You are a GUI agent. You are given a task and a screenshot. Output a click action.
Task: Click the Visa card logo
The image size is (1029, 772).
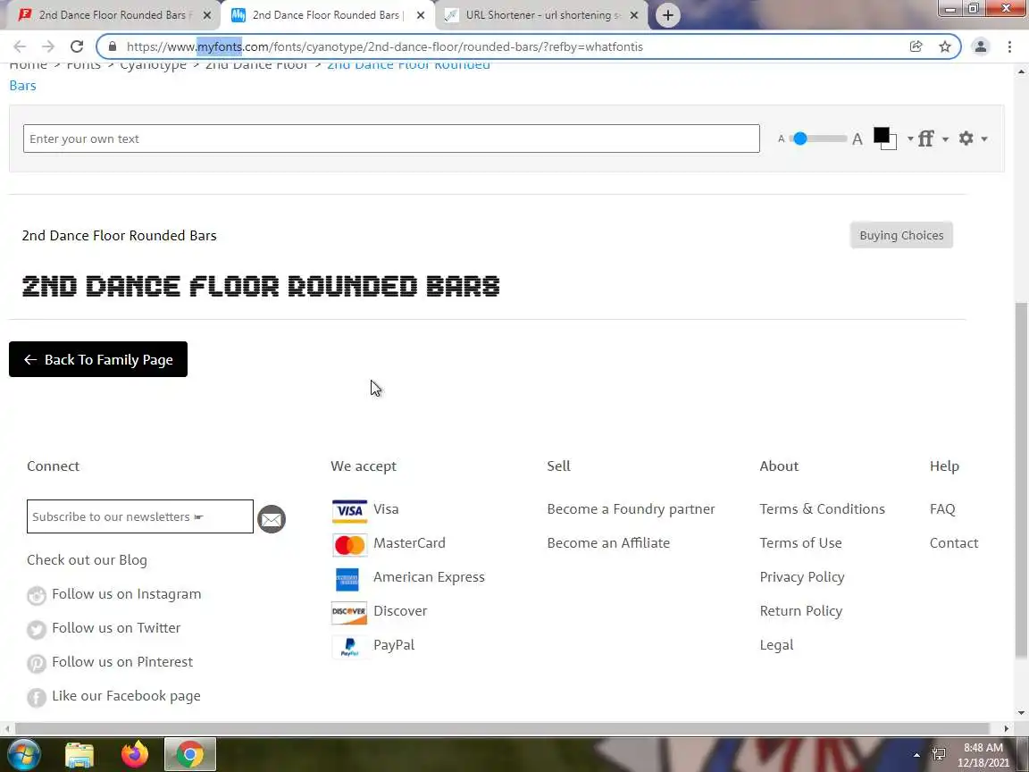(349, 511)
